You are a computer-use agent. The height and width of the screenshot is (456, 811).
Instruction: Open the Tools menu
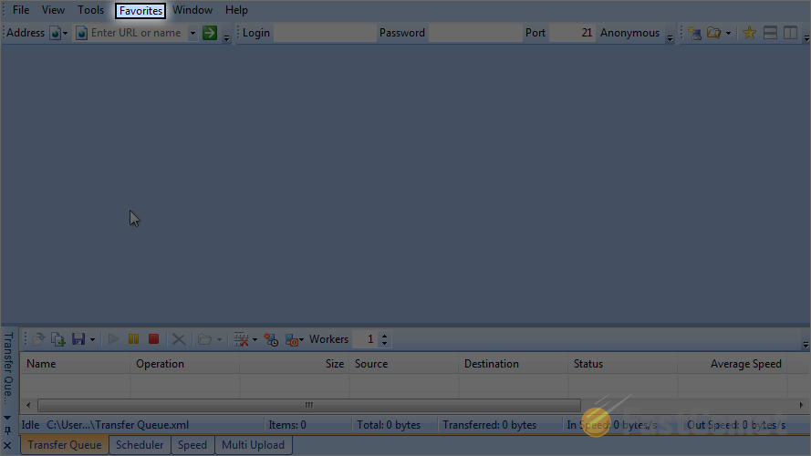90,10
